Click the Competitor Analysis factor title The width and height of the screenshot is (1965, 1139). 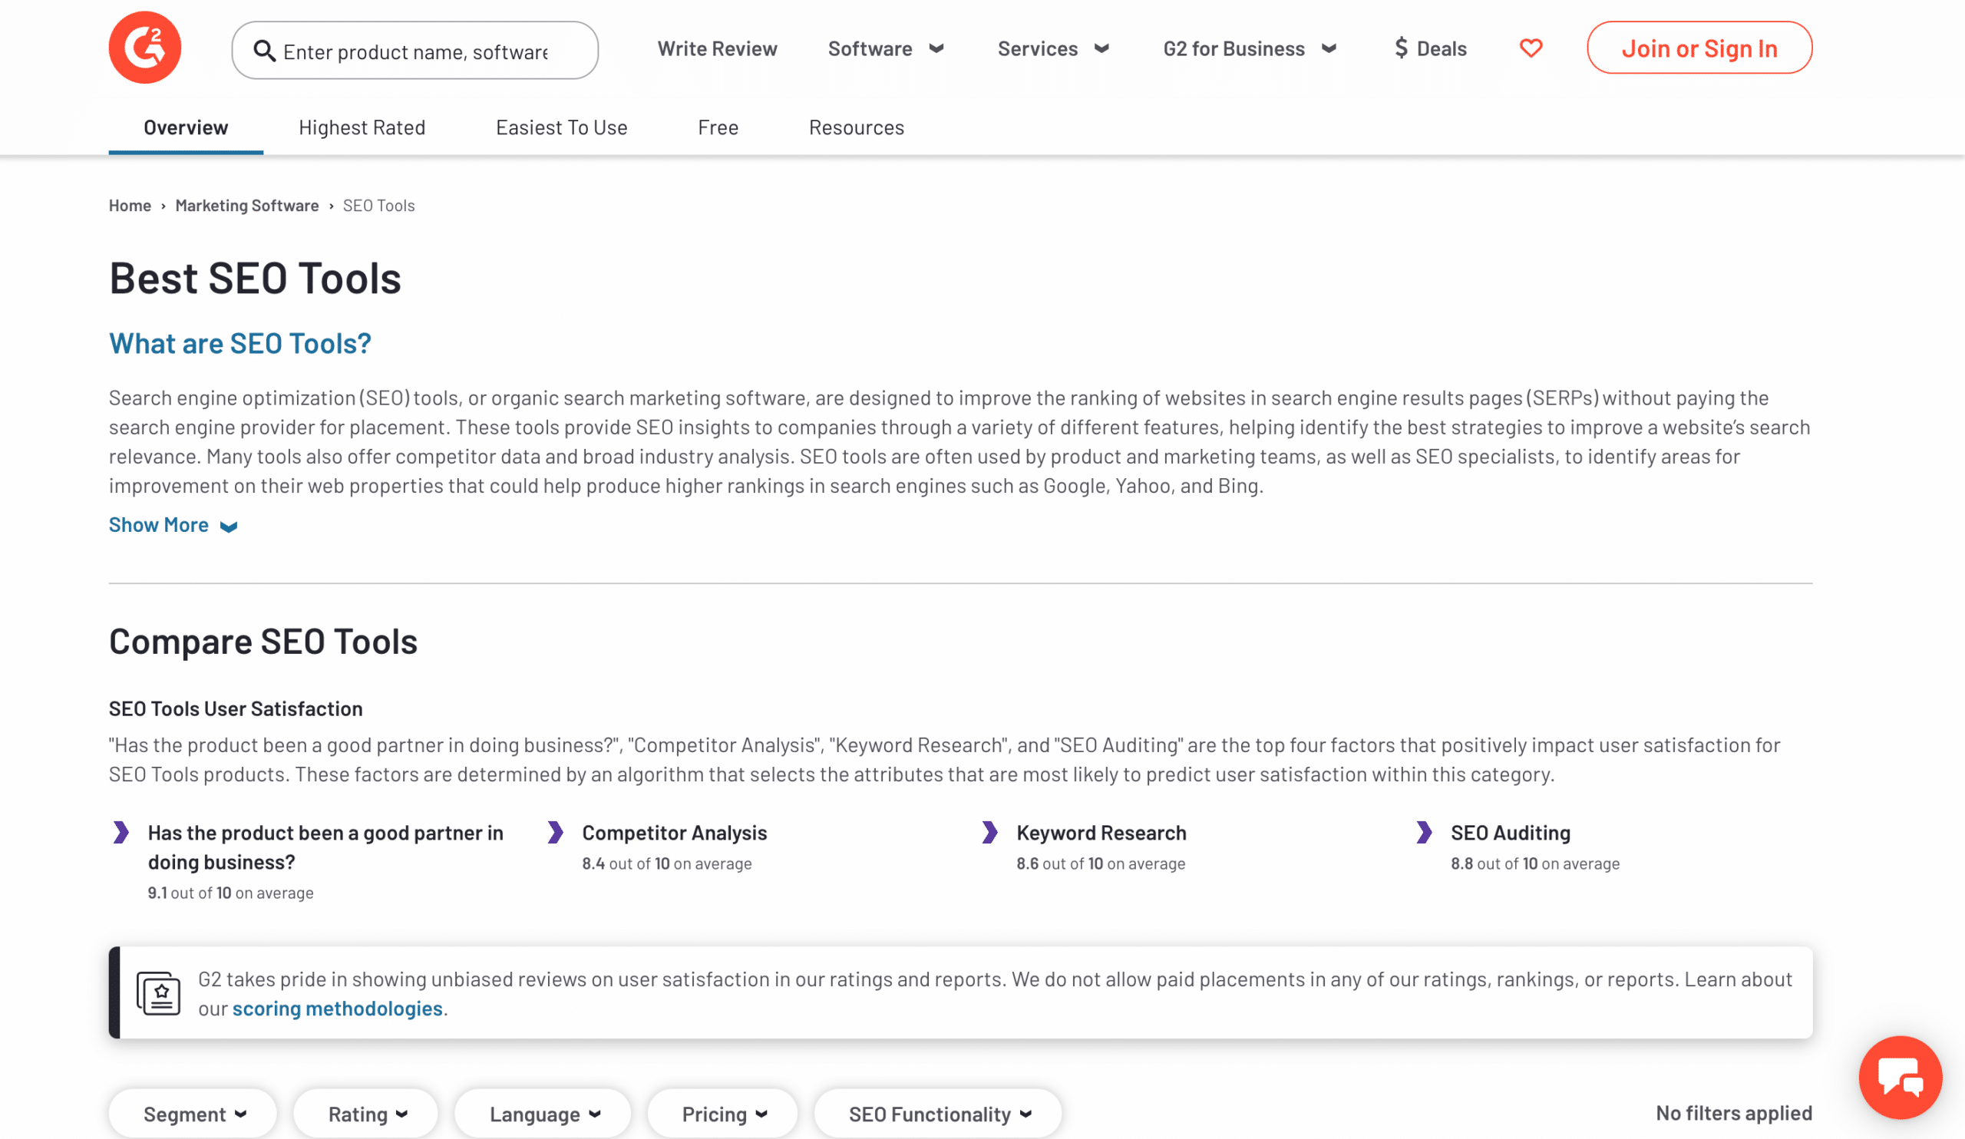click(675, 833)
